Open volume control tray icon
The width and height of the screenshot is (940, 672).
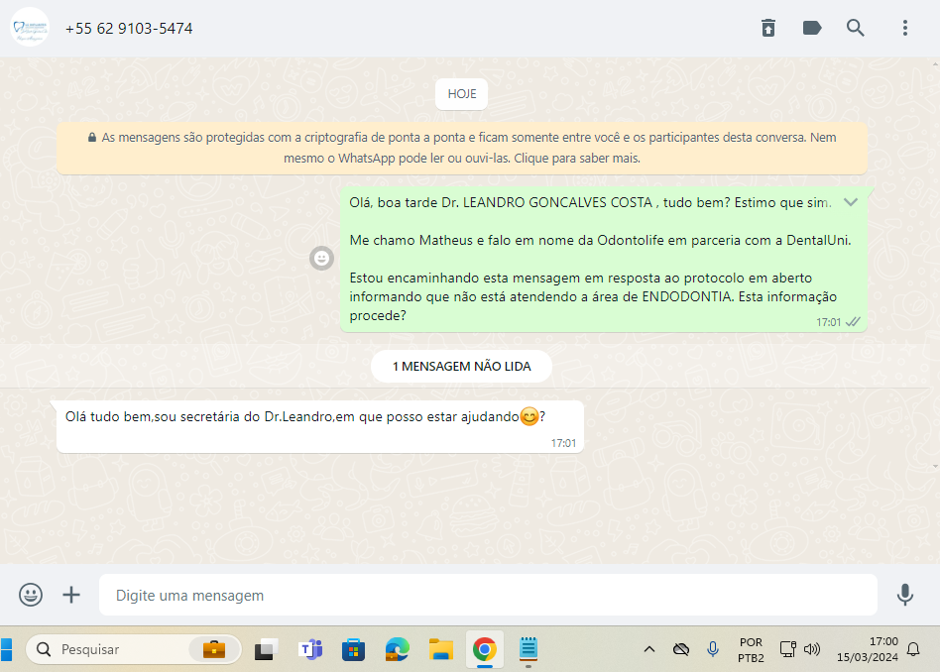pos(812,649)
